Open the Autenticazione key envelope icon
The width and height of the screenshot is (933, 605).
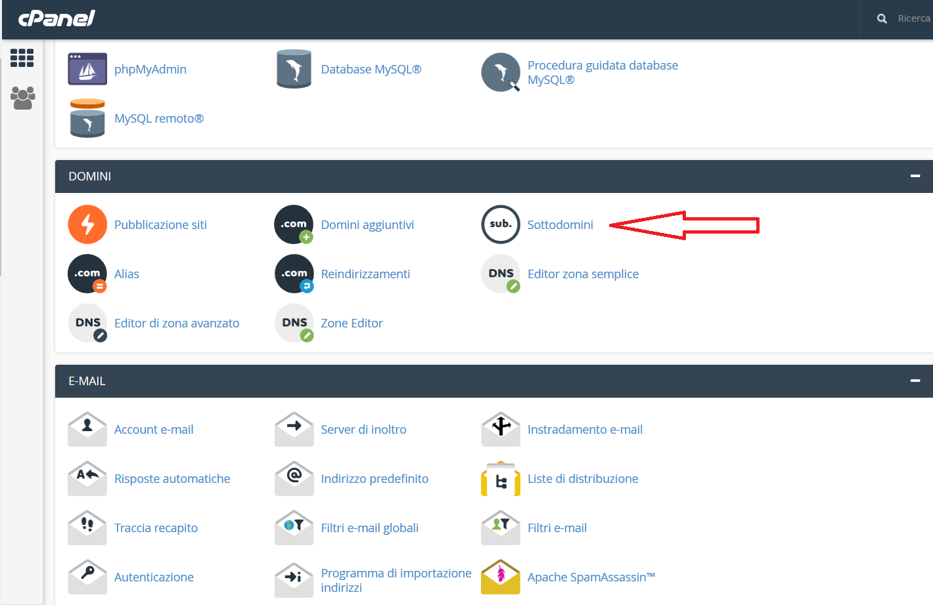click(x=87, y=577)
